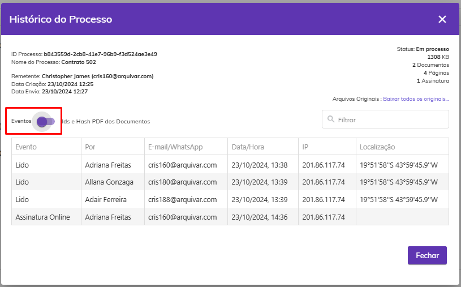Screen dimensions: 461x287
Task: Open the Baixar todos os originais link
Action: tap(416, 99)
